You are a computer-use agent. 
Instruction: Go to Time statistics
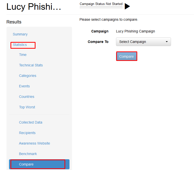[x=23, y=55]
